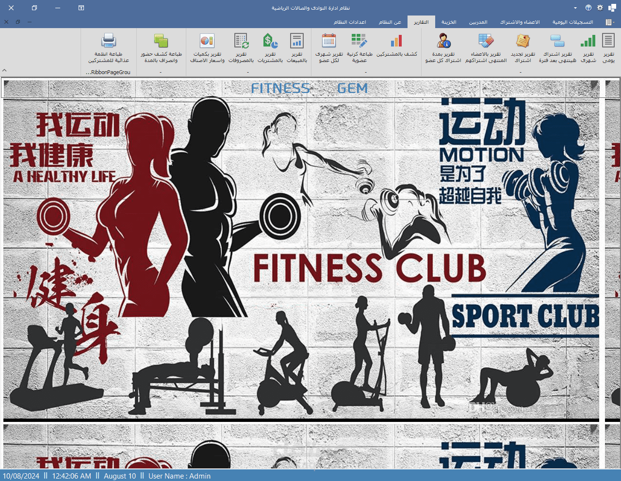Open monthly report for each member
621x481 pixels.
329,47
